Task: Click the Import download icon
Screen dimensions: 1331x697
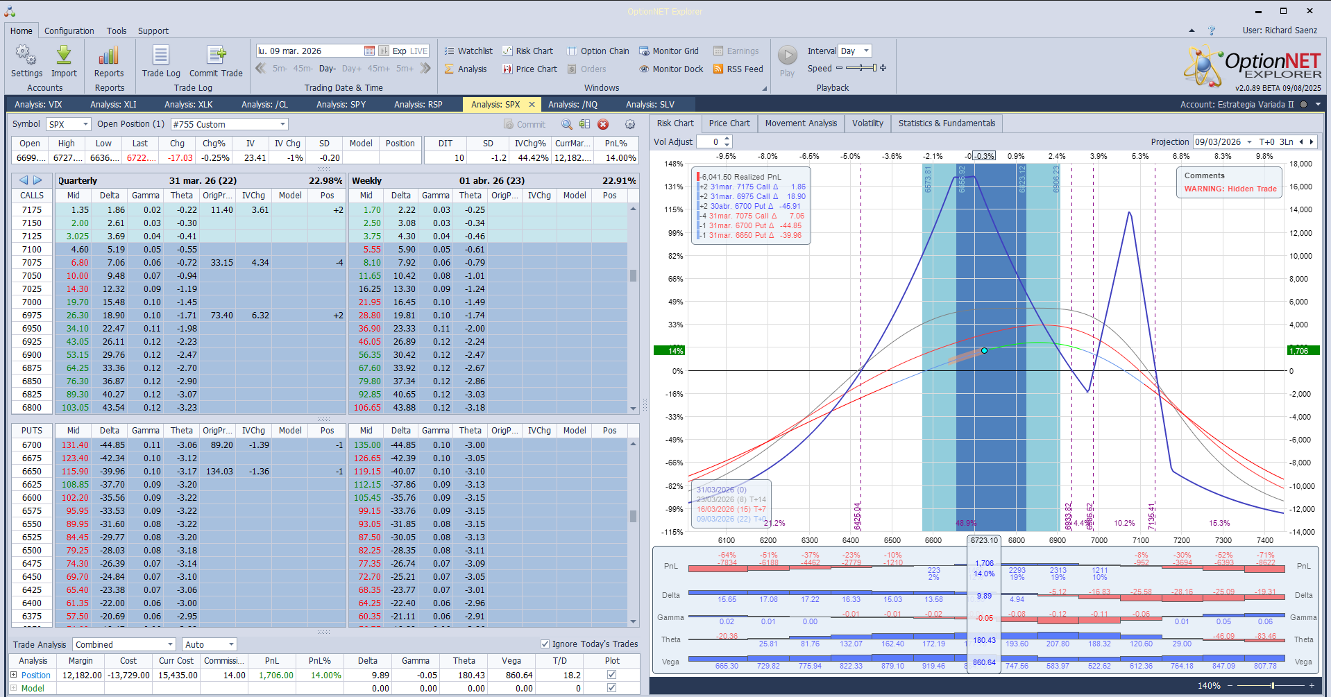Action: [64, 55]
